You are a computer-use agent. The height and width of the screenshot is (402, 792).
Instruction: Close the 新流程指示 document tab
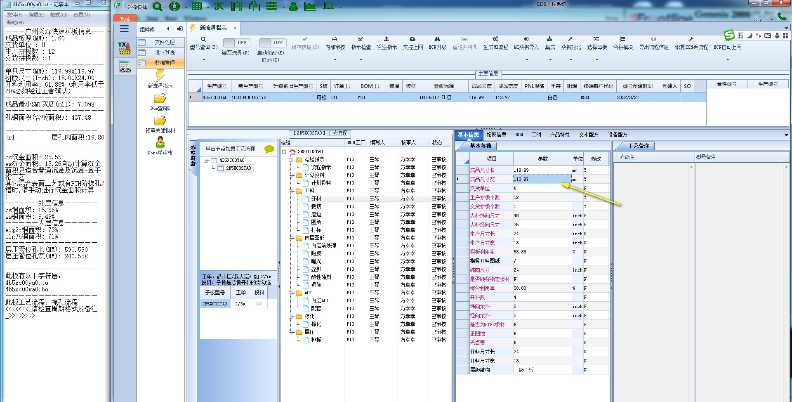pos(235,28)
